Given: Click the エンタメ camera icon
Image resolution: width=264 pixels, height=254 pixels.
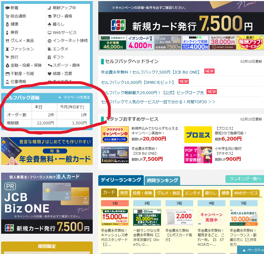Looking at the screenshot, I should pyautogui.click(x=49, y=49).
